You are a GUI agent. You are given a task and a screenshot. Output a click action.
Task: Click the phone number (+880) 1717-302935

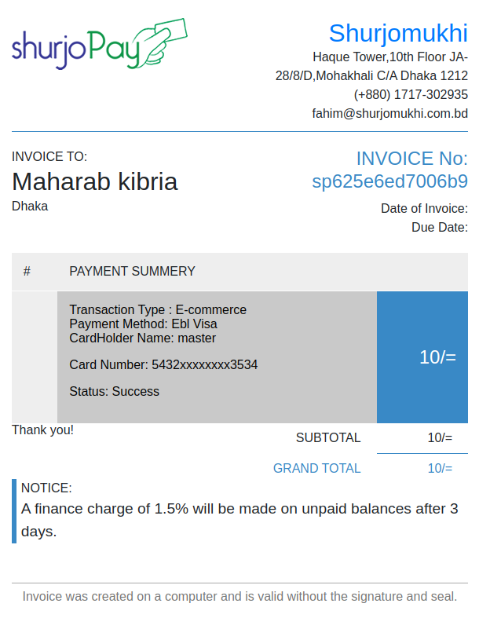(411, 94)
